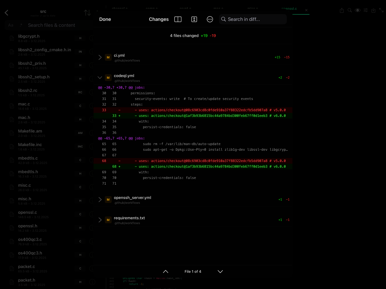Open the share options icon
This screenshot has height=289, width=386.
342,10
